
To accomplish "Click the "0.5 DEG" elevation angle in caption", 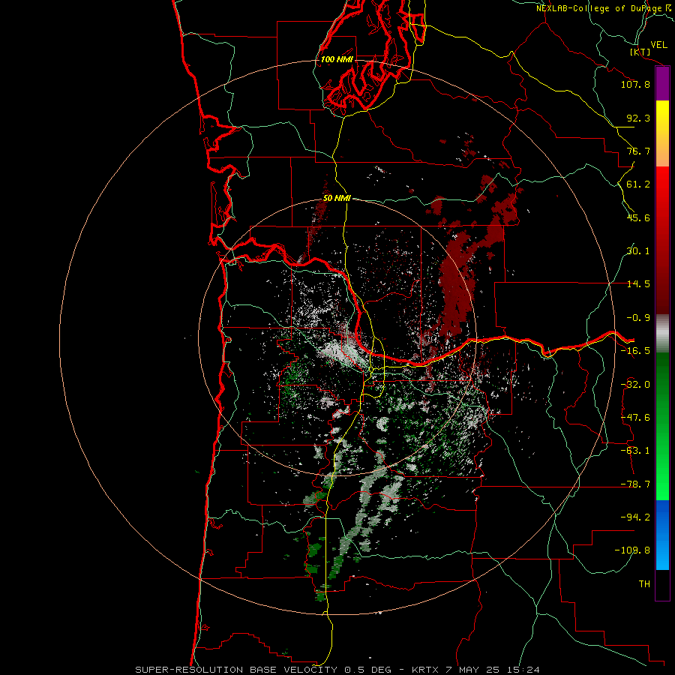I will pyautogui.click(x=367, y=670).
